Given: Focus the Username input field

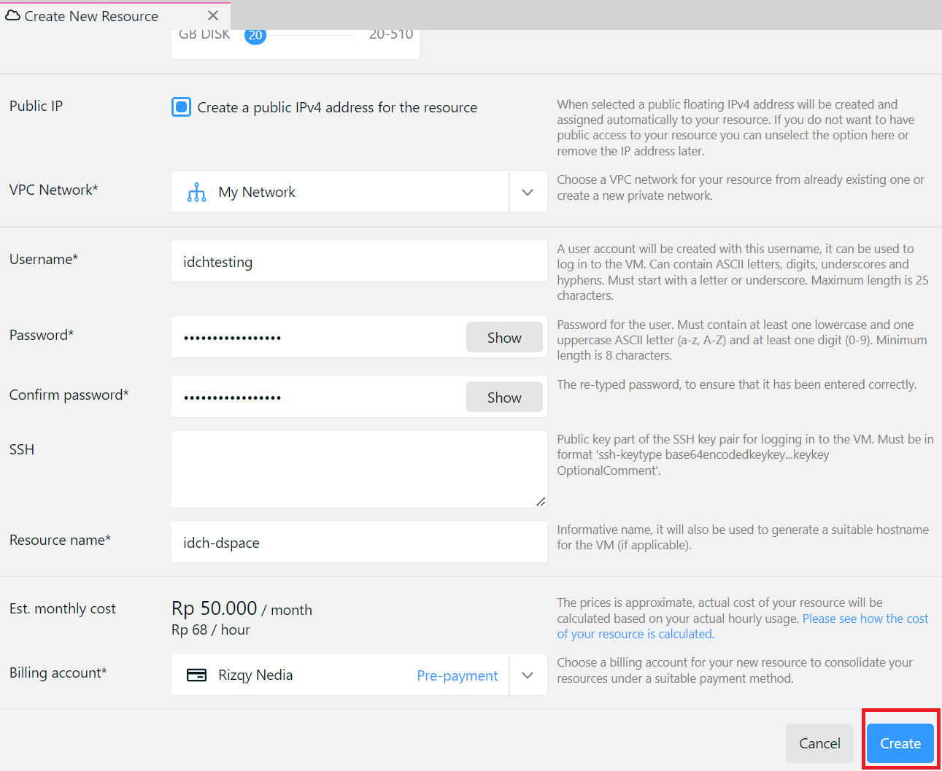Looking at the screenshot, I should coord(359,262).
